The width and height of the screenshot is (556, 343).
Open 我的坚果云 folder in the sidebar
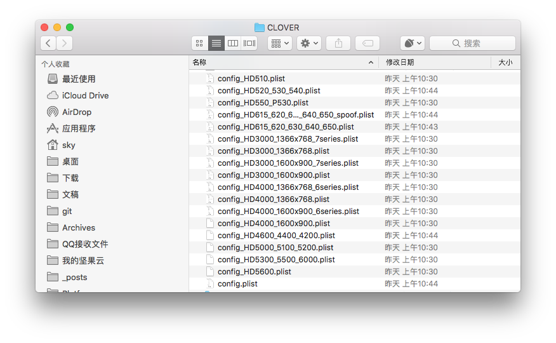83,260
